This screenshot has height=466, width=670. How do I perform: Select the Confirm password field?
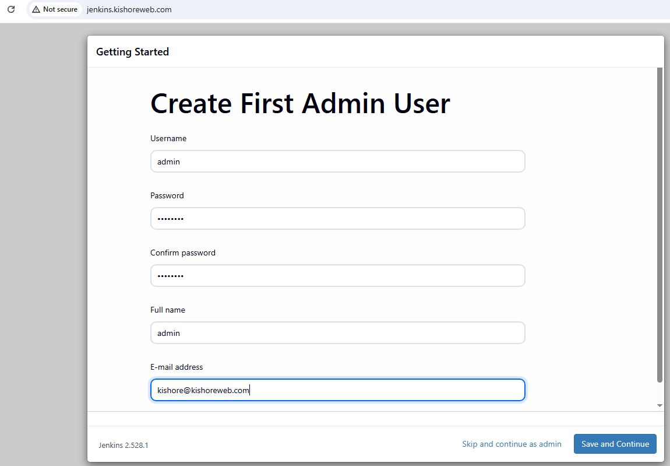pyautogui.click(x=337, y=276)
